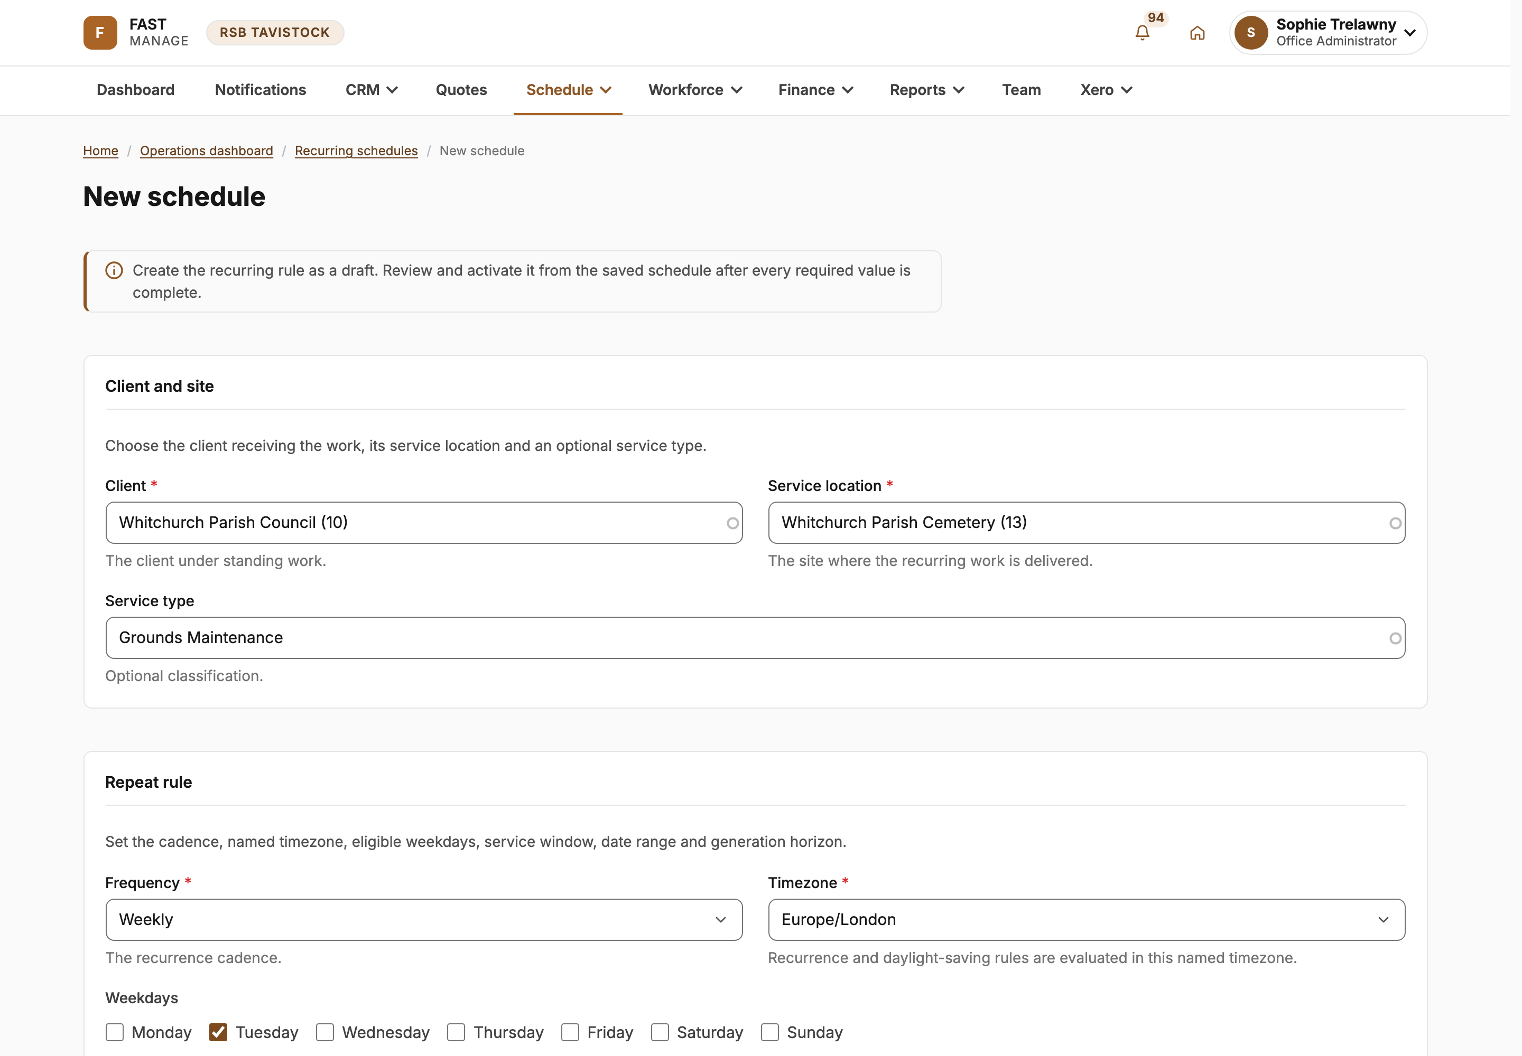Follow the Home breadcrumb link
1522x1056 pixels.
click(x=100, y=151)
